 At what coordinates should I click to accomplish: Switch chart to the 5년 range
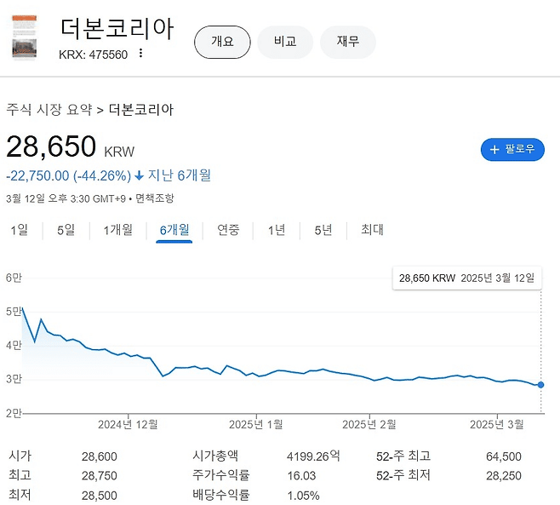pyautogui.click(x=323, y=230)
